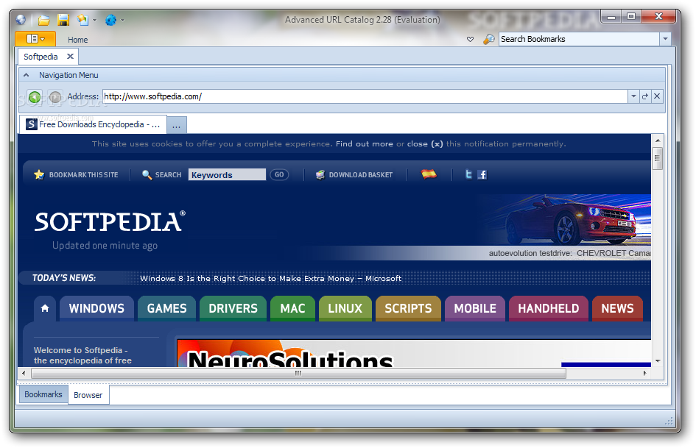This screenshot has height=448, width=696.
Task: Open the SCRIPTS category tab
Action: (x=408, y=308)
